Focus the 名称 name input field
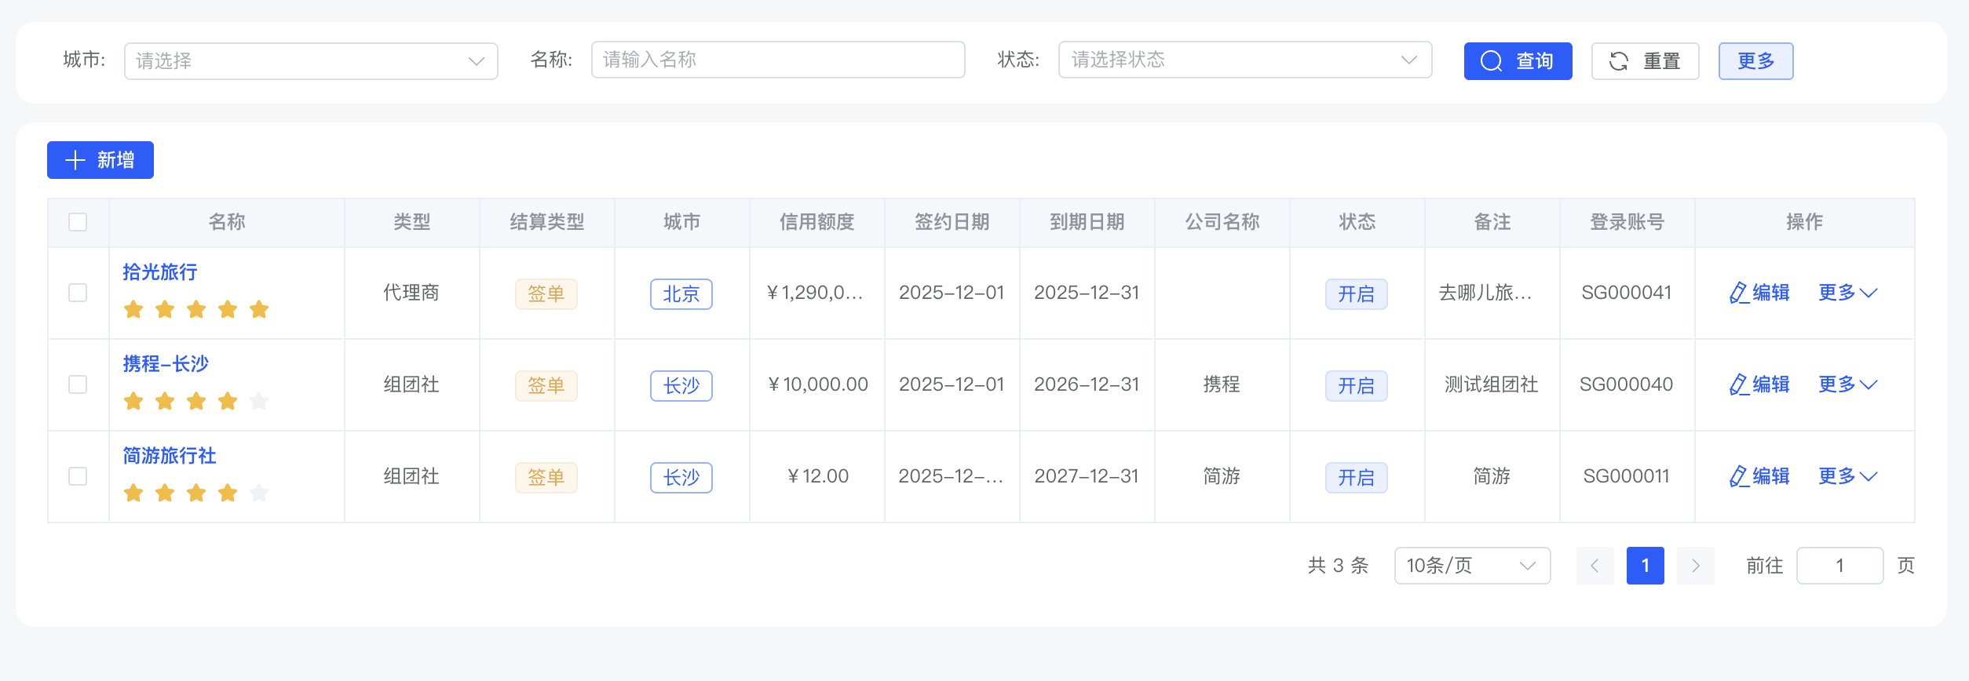Screen dimensions: 1969x681 778,60
